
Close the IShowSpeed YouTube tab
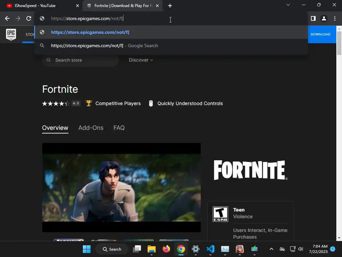pyautogui.click(x=77, y=6)
